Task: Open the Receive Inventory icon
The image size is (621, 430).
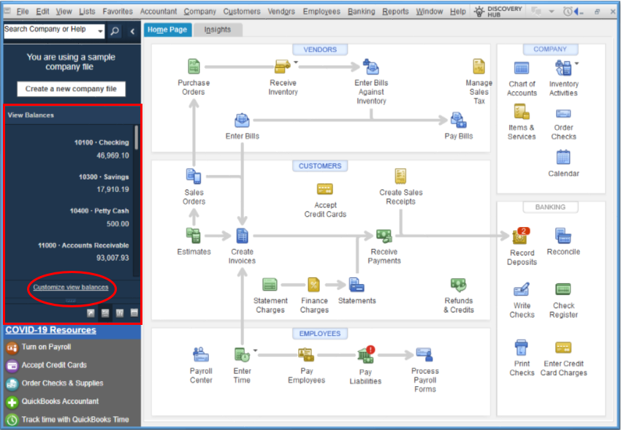Action: 283,66
